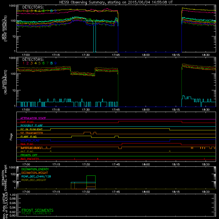
Task: Click 17:45 tick under front segments plot
Action: tap(116, 55)
